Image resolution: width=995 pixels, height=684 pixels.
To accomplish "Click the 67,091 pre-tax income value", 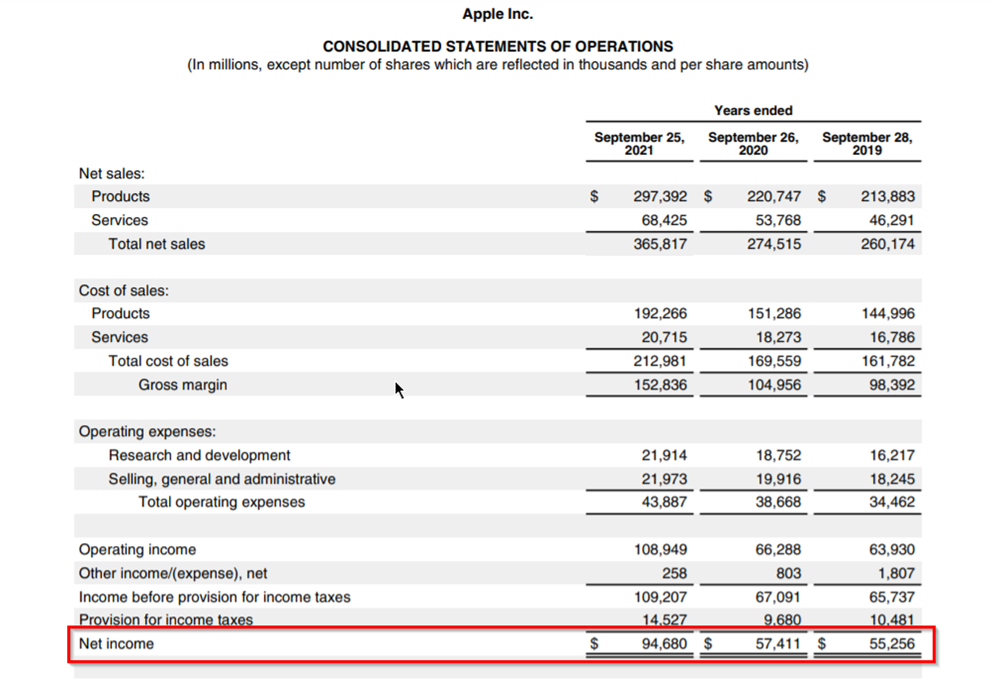I will pyautogui.click(x=778, y=597).
